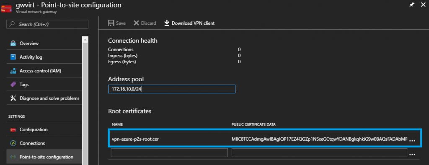The height and width of the screenshot is (165, 429).
Task: Click the sidebar scrollbar up arrow
Action: (x=85, y=40)
